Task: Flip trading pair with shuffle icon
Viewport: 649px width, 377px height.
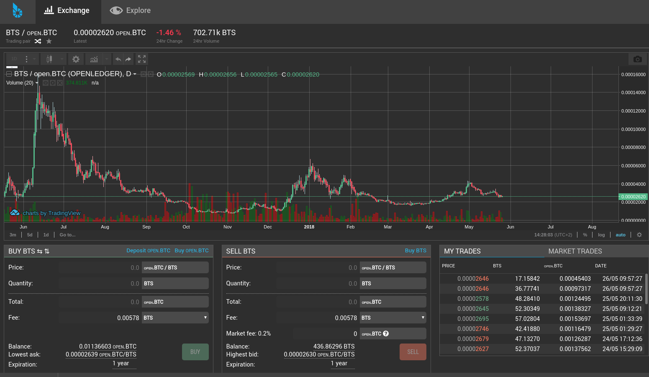Action: [x=38, y=41]
